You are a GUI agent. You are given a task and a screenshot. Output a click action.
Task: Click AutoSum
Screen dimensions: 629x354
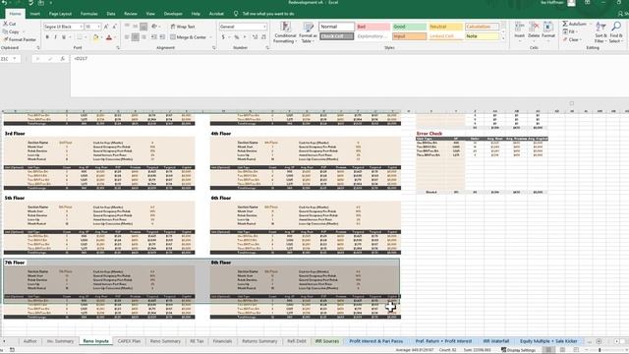pyautogui.click(x=574, y=24)
